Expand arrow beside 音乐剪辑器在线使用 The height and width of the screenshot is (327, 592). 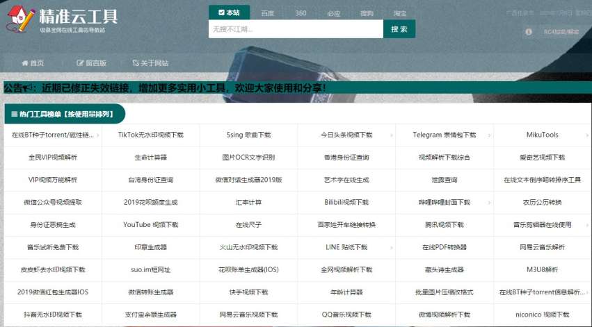coord(587,225)
